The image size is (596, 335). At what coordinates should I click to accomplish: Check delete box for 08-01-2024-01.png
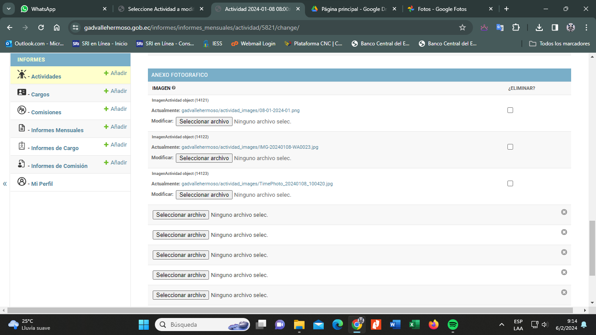click(510, 110)
